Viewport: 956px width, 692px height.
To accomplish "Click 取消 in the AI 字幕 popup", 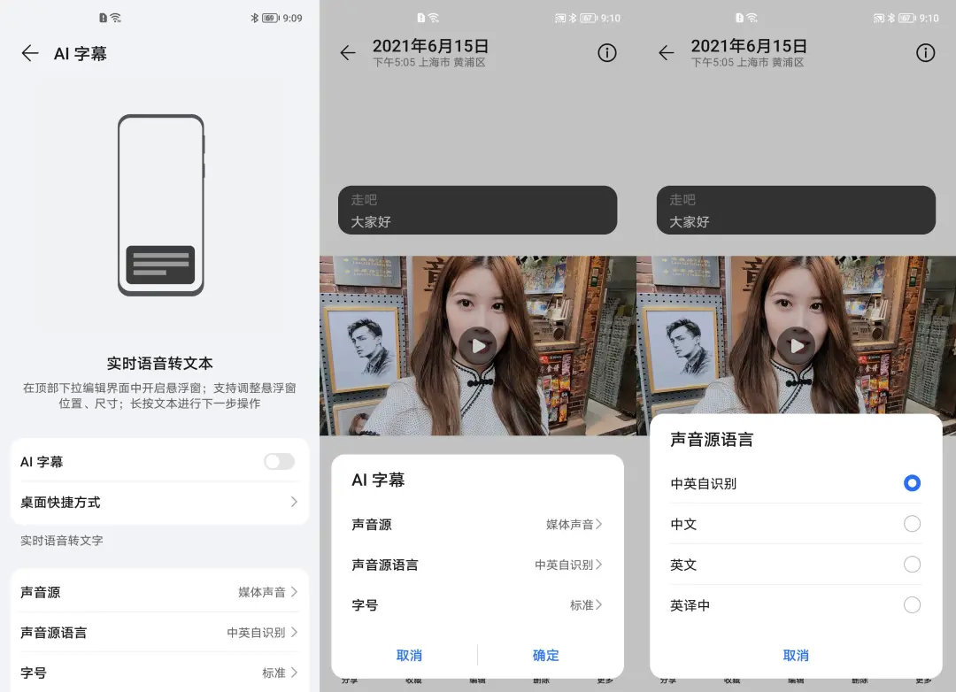I will (x=409, y=656).
